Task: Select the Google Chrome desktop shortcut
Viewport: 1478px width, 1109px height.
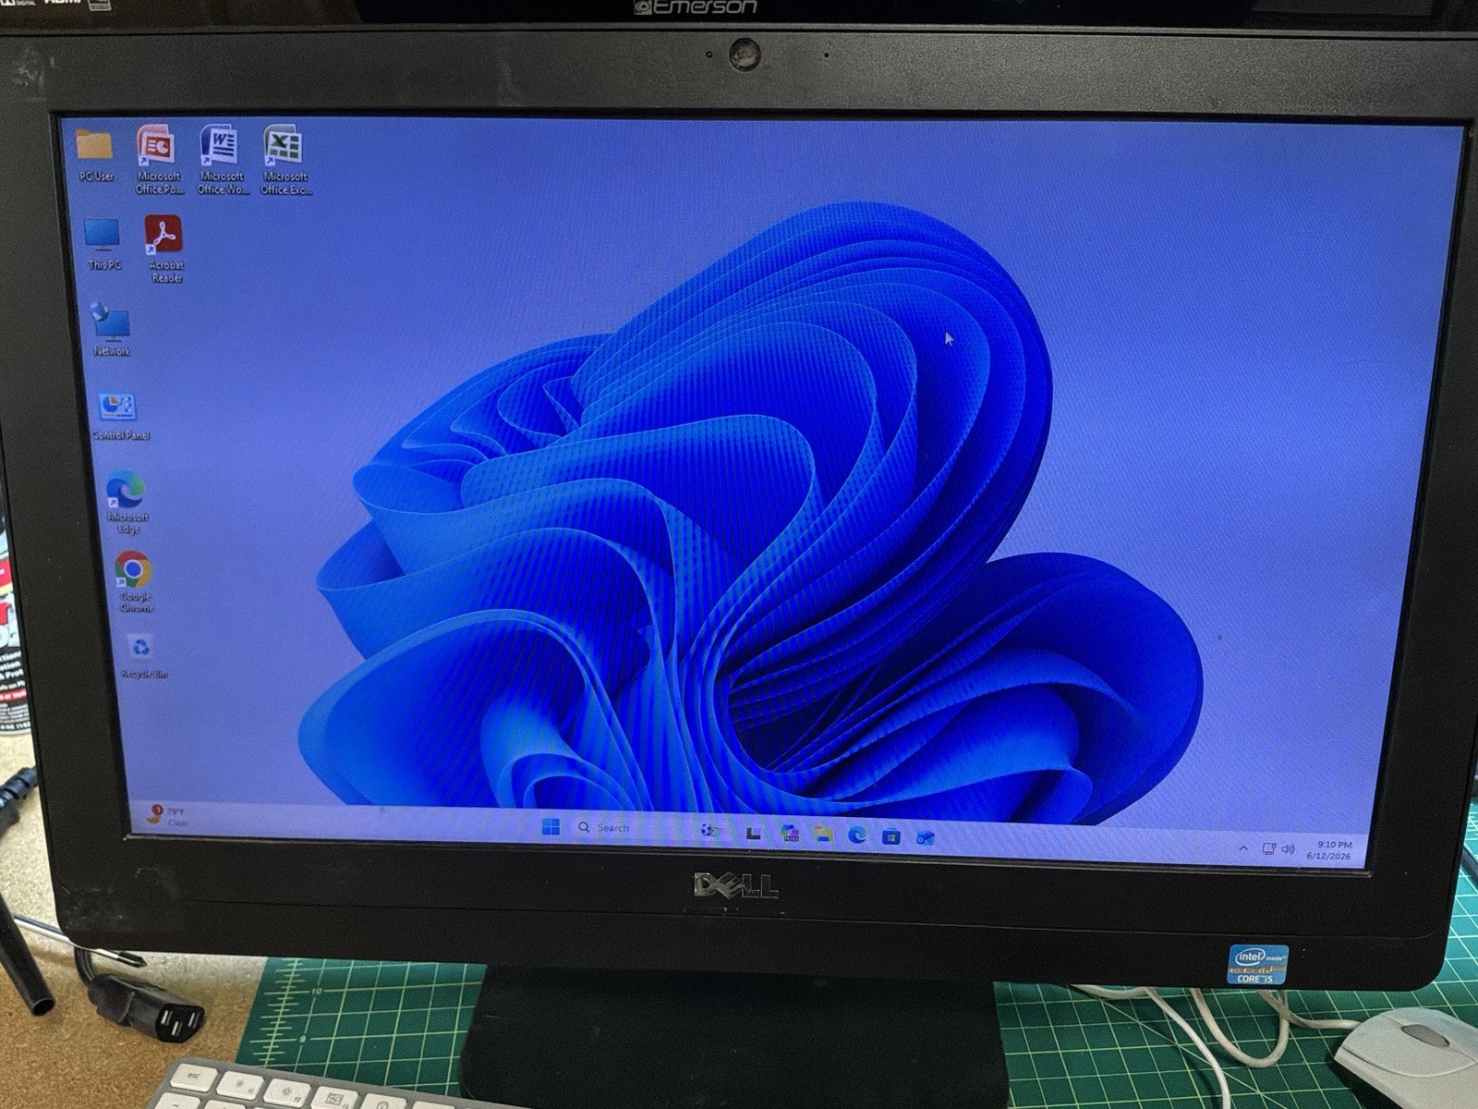Action: point(135,582)
